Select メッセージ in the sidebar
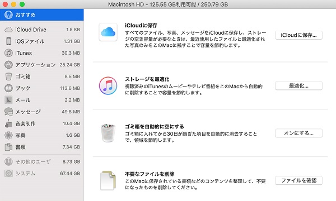The image size is (336, 201). pos(42,112)
